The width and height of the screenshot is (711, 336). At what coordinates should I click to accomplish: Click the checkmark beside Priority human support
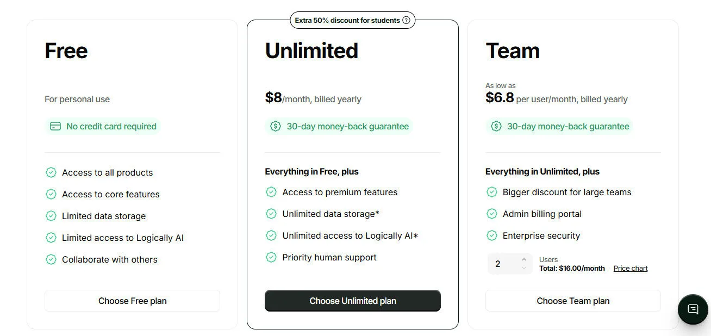(271, 257)
